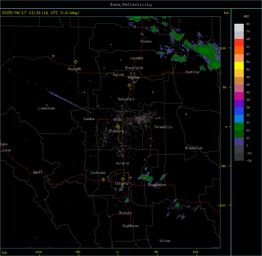Click the Okotoks label

(x=125, y=213)
